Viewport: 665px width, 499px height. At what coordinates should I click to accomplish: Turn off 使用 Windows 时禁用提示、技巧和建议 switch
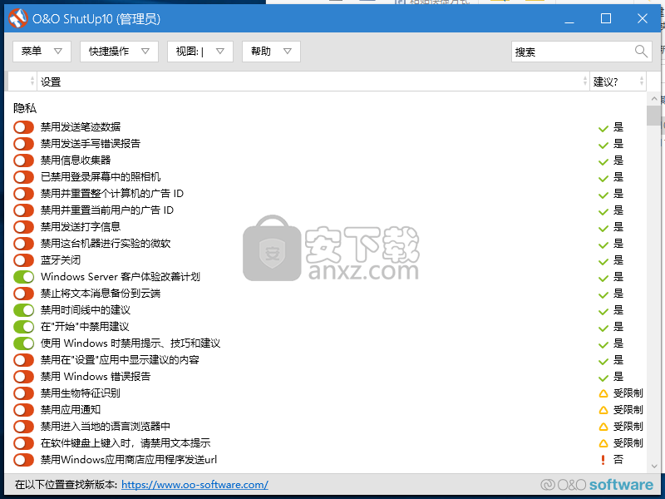23,343
